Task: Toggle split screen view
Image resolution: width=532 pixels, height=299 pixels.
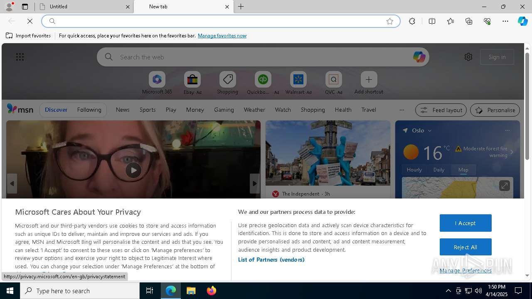Action: pyautogui.click(x=432, y=21)
